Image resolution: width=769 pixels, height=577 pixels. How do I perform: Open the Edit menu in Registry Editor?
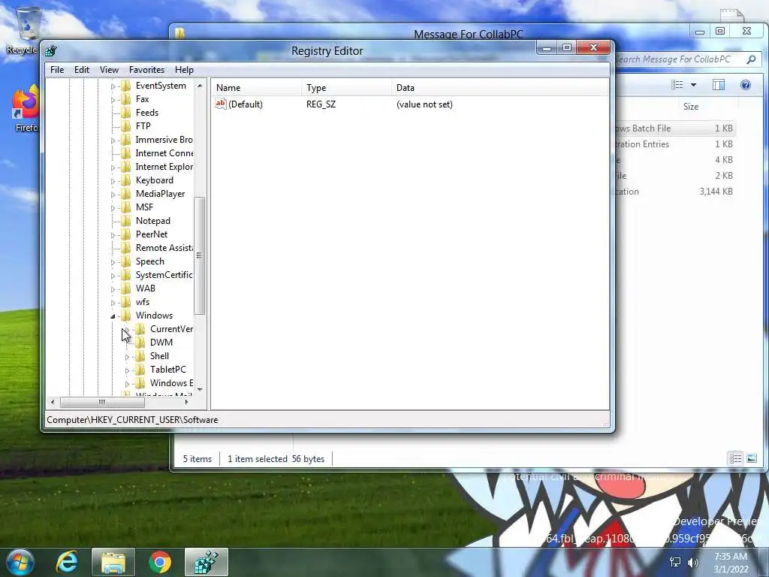click(81, 70)
